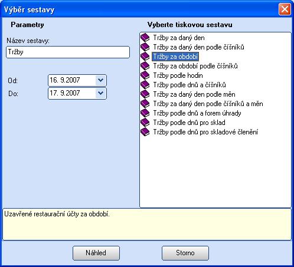
Task: Click book icon for Tržby za daný den podle měn
Action: (145, 94)
